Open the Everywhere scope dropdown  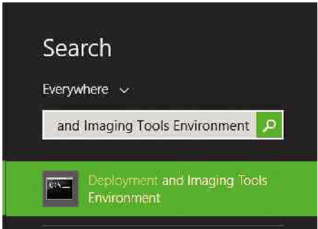86,89
